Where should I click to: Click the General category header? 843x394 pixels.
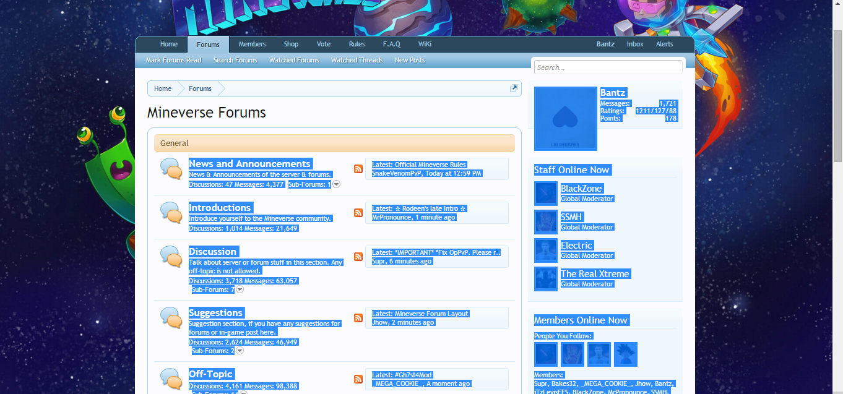click(334, 143)
